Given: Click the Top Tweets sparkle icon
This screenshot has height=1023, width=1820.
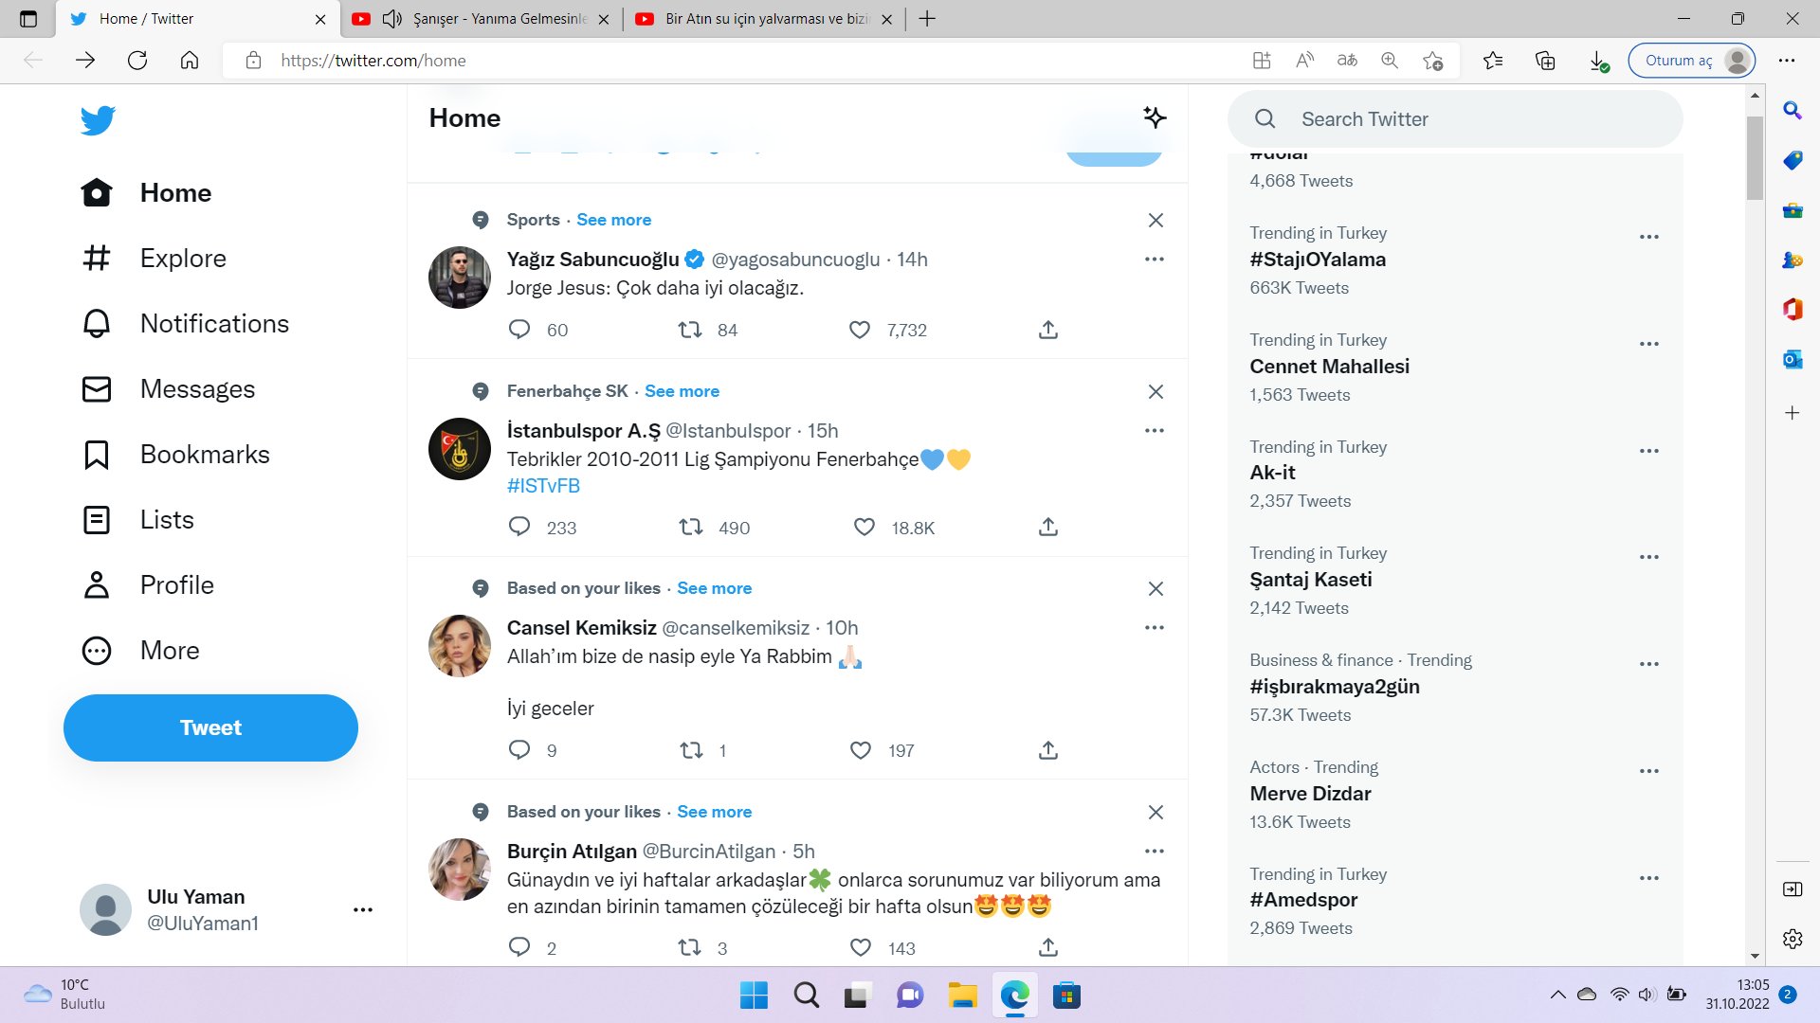Looking at the screenshot, I should pyautogui.click(x=1154, y=117).
